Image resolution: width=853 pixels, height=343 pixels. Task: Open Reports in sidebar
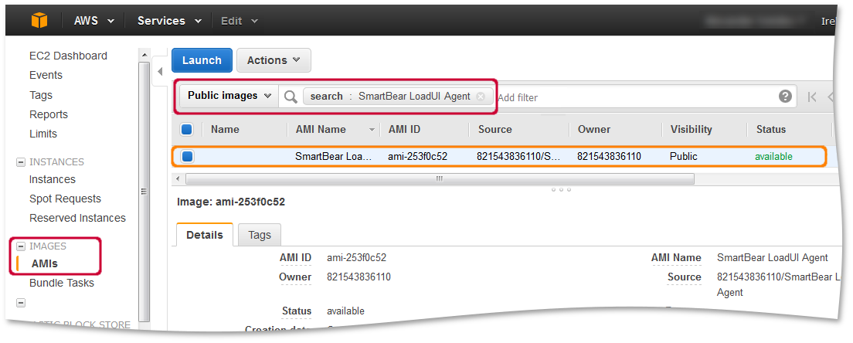[x=49, y=114]
